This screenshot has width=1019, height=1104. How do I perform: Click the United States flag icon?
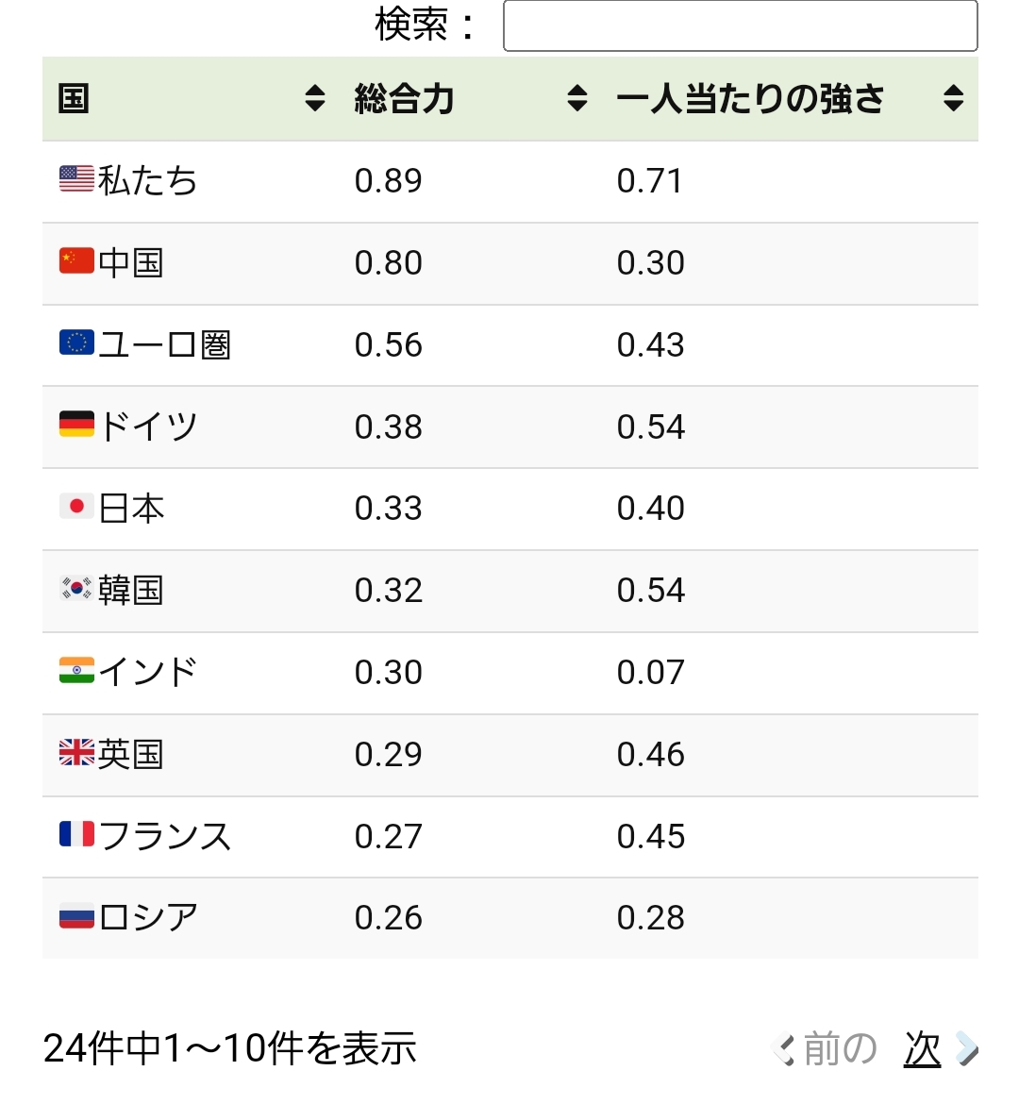[x=76, y=178]
